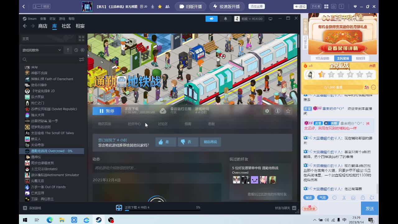Switch to 7日贡献榜 tab

[x=322, y=58]
